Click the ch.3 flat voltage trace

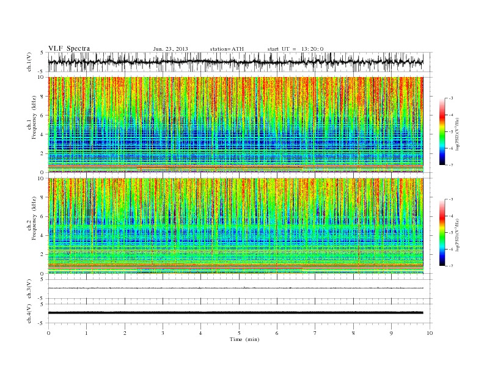235,288
